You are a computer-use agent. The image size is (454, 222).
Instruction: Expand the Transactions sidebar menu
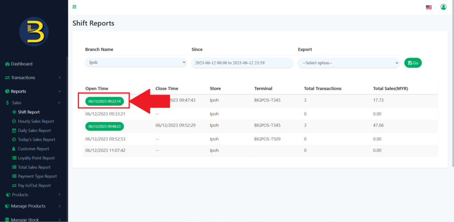(x=23, y=78)
